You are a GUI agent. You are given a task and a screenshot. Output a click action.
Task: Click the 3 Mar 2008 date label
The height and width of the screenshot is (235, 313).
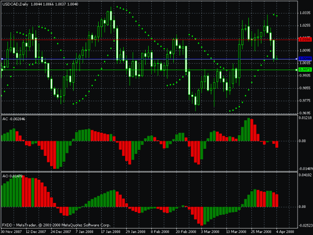(210, 232)
